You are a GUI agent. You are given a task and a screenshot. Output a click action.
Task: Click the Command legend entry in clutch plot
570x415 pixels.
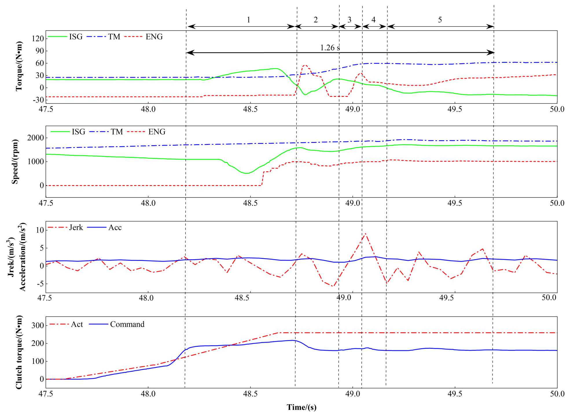coord(127,324)
